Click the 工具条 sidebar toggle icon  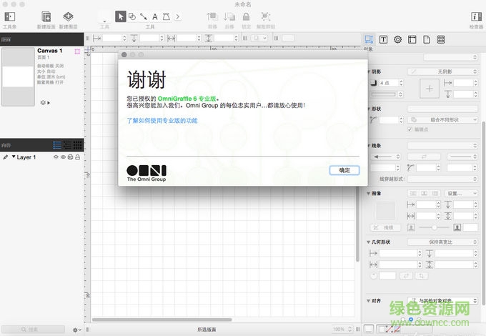tap(10, 16)
